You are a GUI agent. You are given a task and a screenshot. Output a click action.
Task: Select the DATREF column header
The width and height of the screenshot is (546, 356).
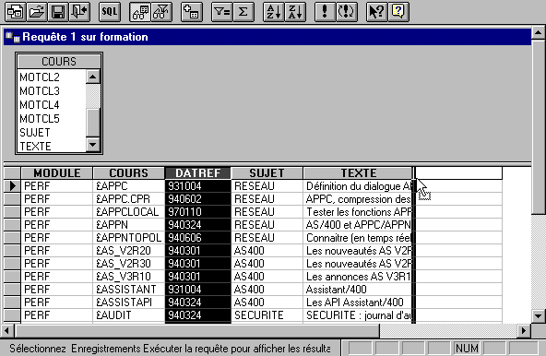point(197,173)
